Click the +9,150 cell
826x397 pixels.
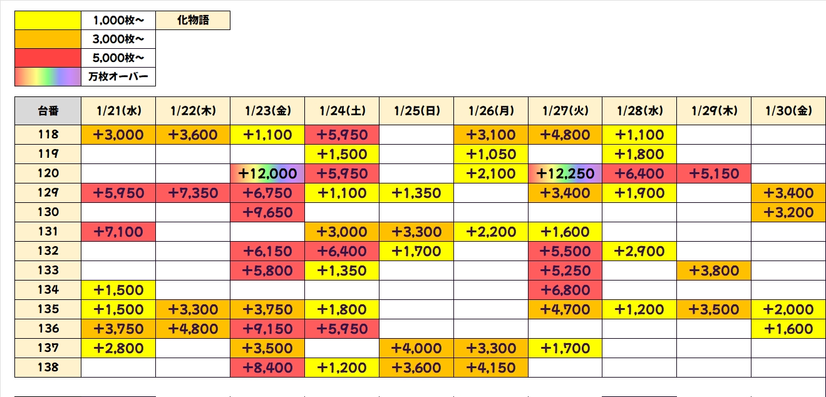point(267,329)
